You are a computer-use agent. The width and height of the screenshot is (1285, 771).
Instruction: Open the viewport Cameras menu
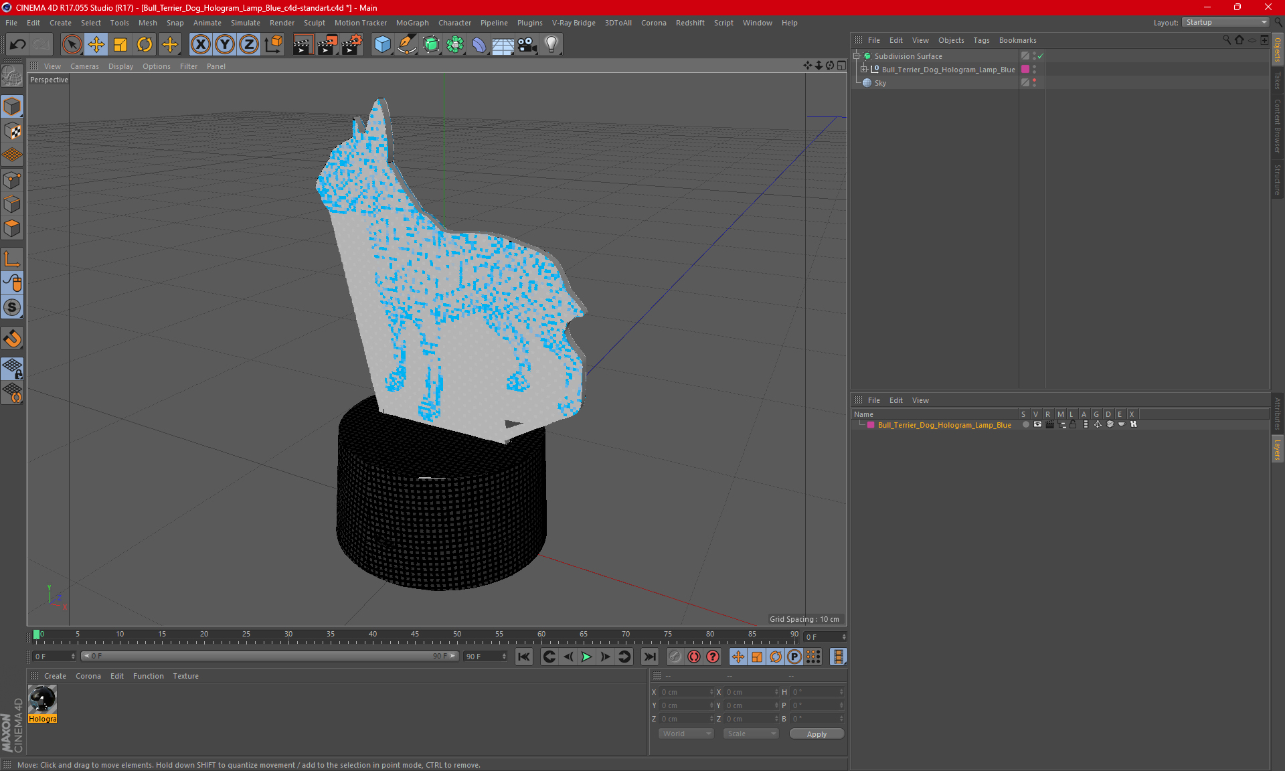84,66
